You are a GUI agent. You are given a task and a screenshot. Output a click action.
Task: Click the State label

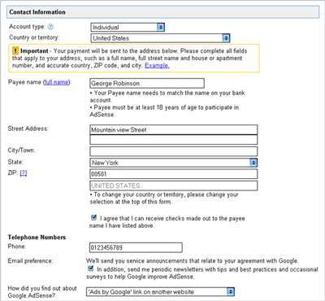point(15,162)
